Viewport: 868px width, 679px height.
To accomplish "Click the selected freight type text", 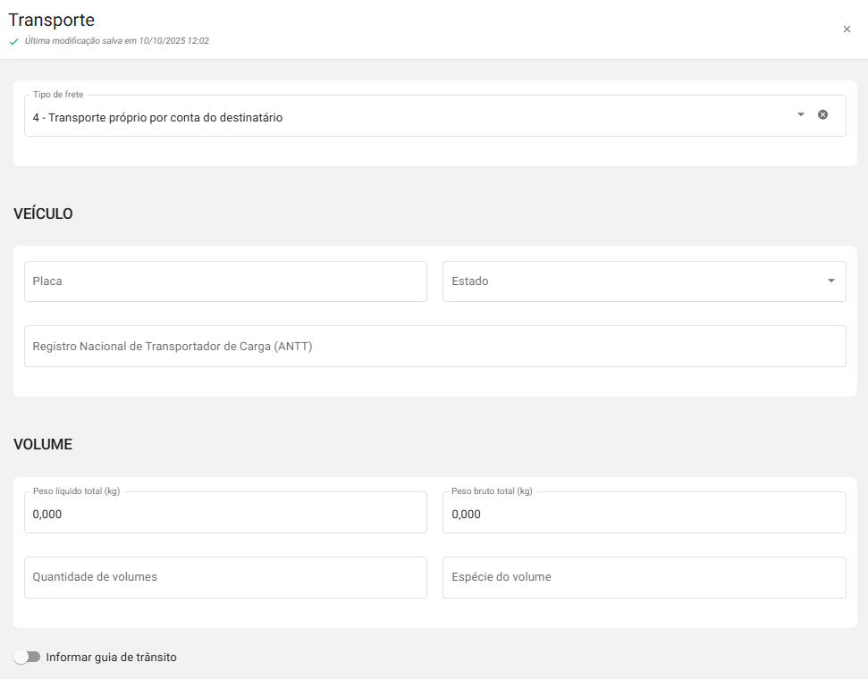I will pos(157,117).
